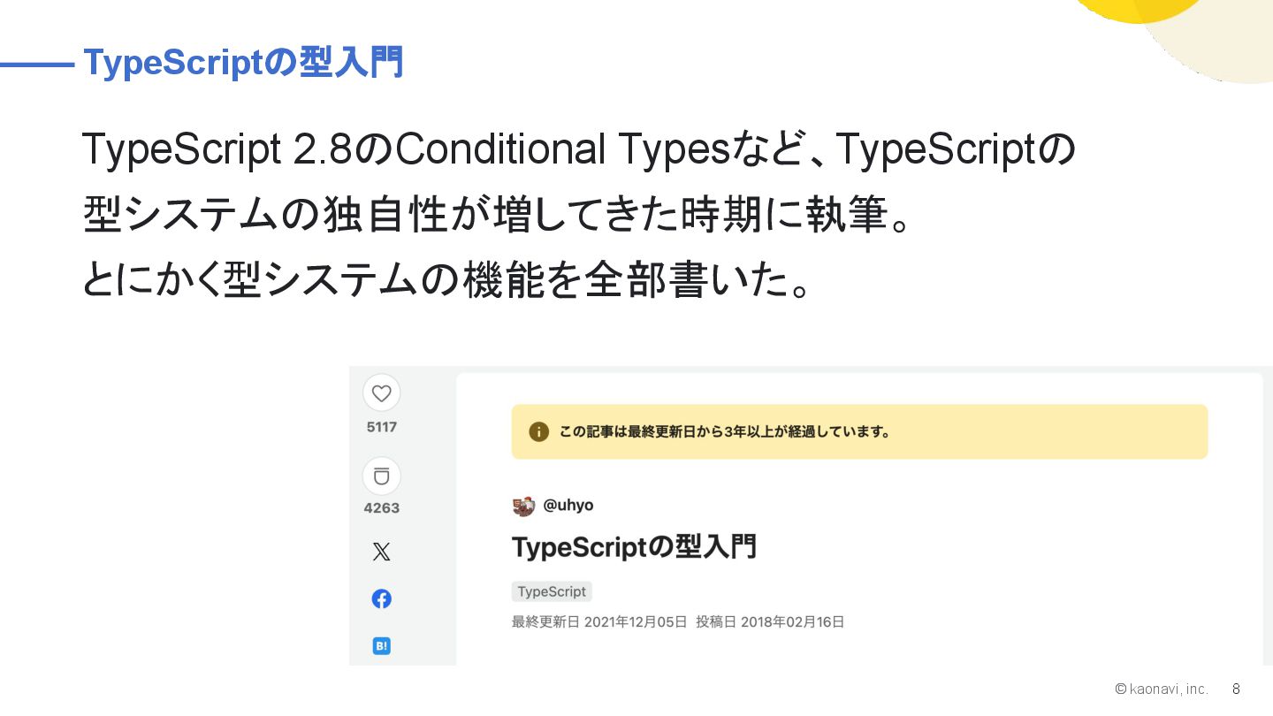
Task: Like the article with the heart icon
Action: click(x=381, y=393)
